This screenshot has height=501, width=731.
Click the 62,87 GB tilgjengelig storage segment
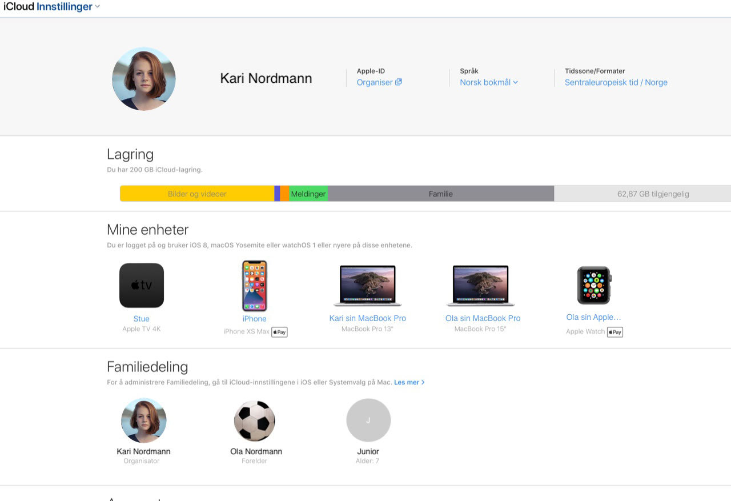click(x=642, y=194)
